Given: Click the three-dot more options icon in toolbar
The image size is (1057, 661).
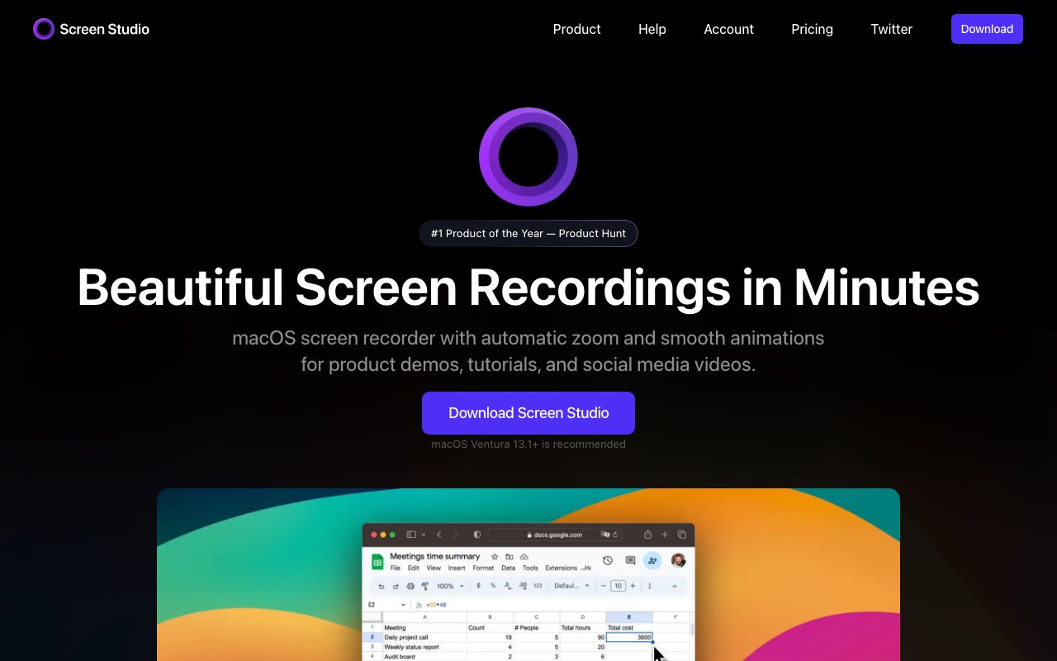Looking at the screenshot, I should [x=650, y=587].
